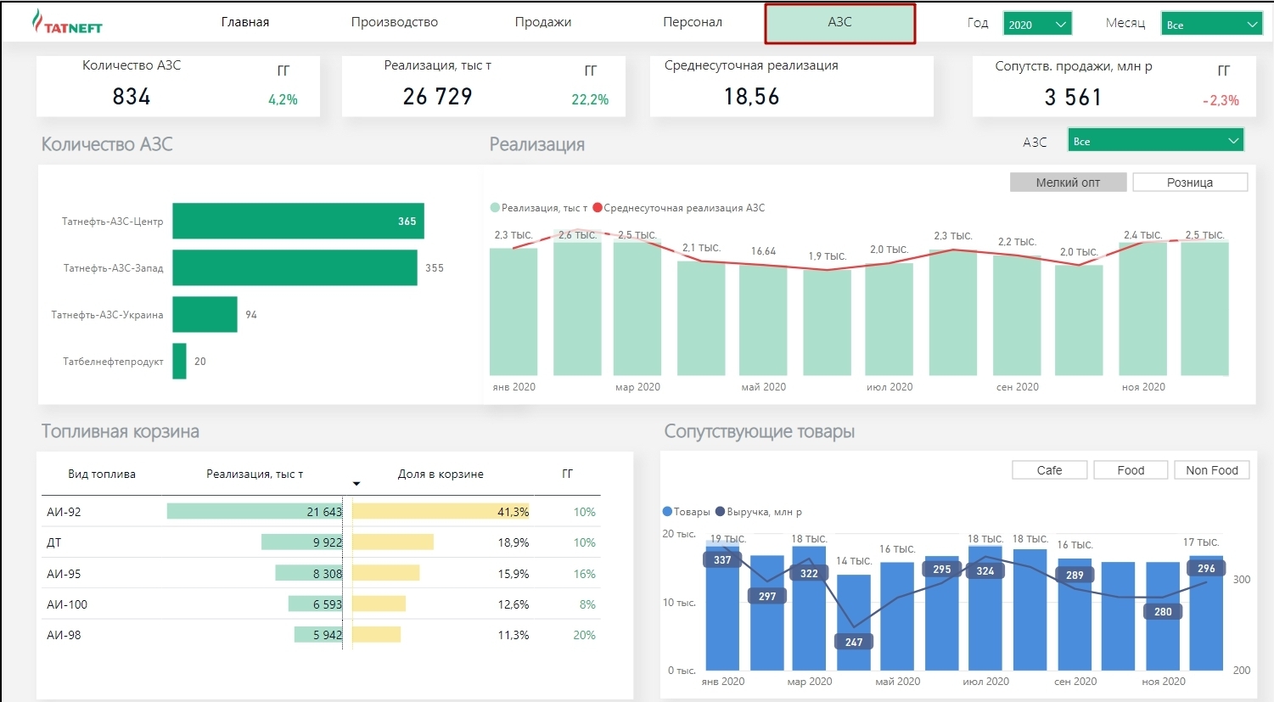Go to the Продажи tab
The image size is (1274, 702).
point(543,22)
